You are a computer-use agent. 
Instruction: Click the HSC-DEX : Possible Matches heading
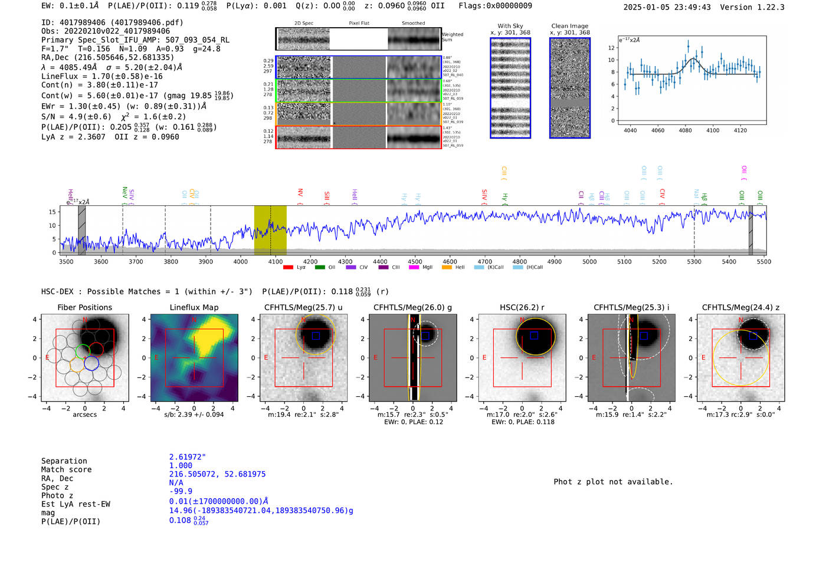click(147, 292)
